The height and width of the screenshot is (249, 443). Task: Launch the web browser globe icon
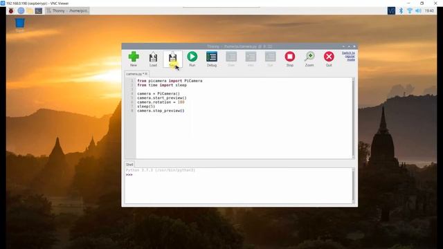(x=21, y=11)
